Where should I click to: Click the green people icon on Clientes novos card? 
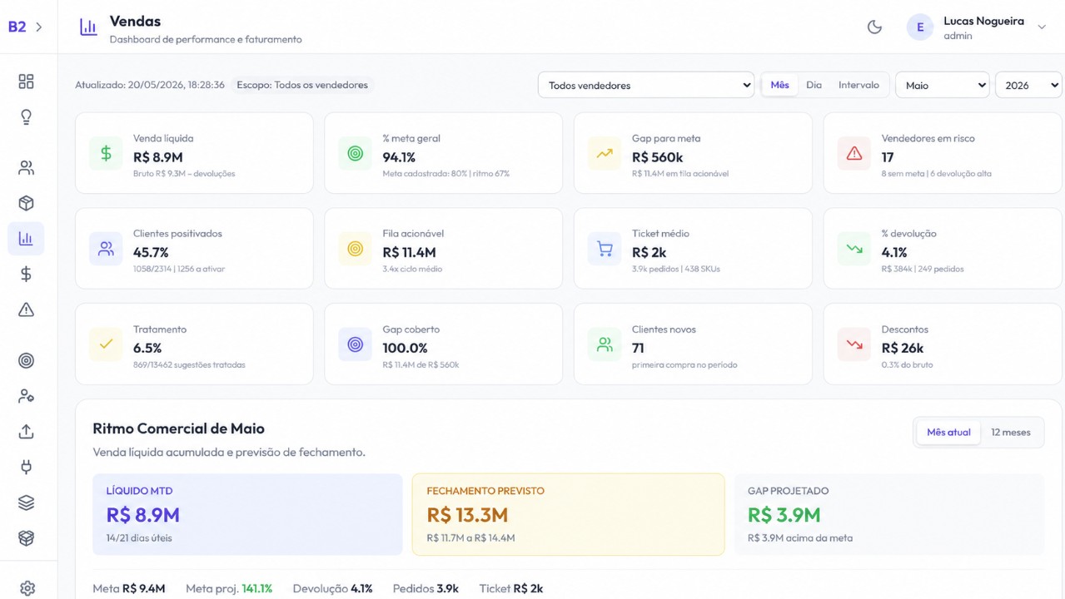[x=605, y=344]
